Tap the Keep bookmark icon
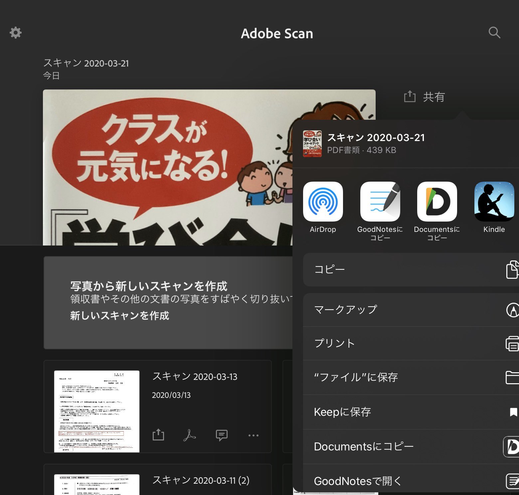 pyautogui.click(x=514, y=412)
